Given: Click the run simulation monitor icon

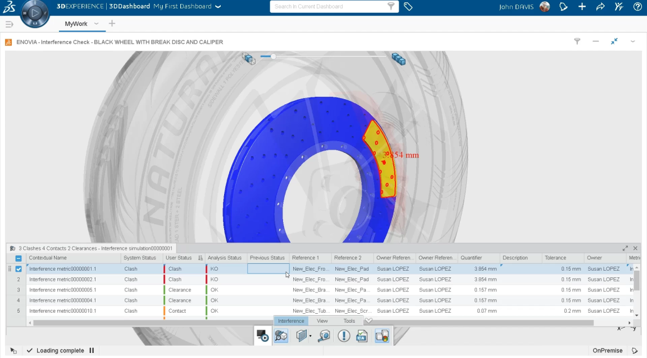Looking at the screenshot, I should [x=262, y=336].
